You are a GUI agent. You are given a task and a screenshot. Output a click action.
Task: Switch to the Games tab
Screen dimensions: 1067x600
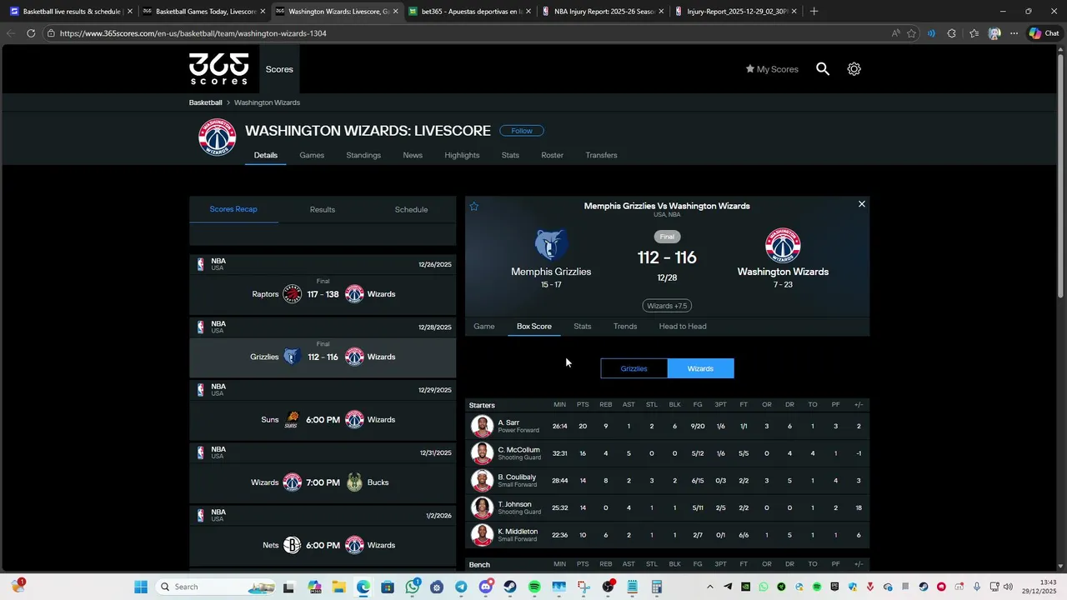tap(312, 155)
